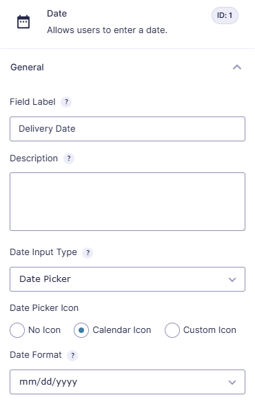The height and width of the screenshot is (404, 255).
Task: Click the ID: 1 badge
Action: [225, 15]
